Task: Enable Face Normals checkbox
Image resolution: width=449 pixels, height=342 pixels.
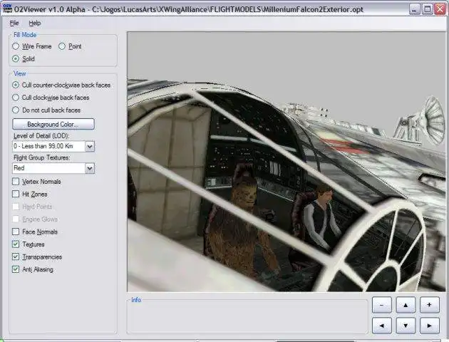Action: 16,232
